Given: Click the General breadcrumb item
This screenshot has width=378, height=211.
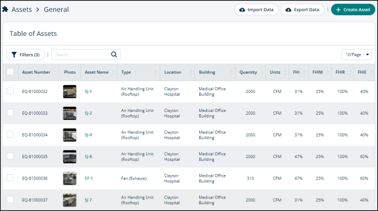Looking at the screenshot, I should click(x=56, y=10).
